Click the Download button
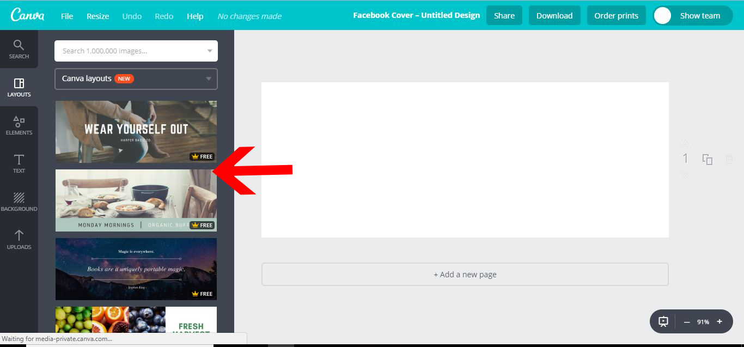This screenshot has width=744, height=347. point(554,15)
